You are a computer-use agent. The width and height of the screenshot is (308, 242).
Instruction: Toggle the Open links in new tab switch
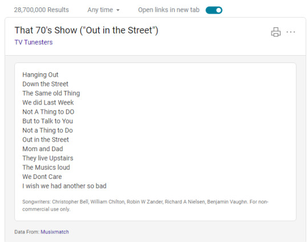pyautogui.click(x=214, y=10)
